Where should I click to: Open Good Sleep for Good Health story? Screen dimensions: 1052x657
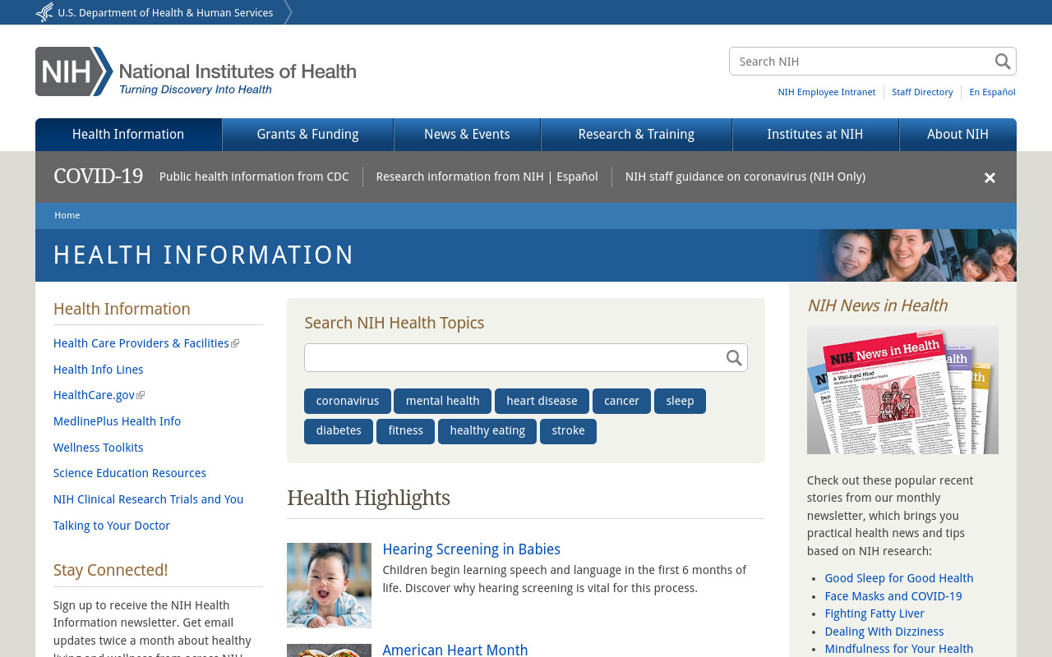[x=899, y=578]
